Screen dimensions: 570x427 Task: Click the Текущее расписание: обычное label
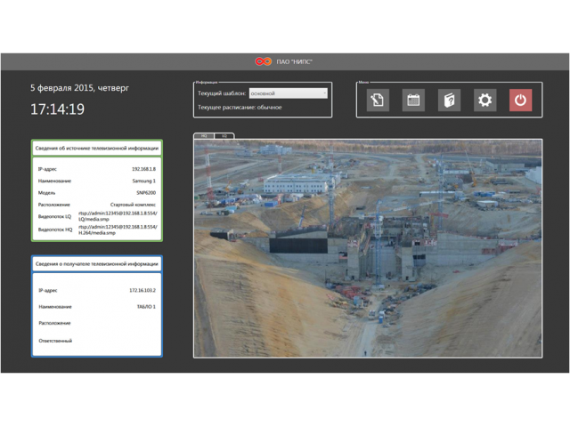pyautogui.click(x=240, y=108)
